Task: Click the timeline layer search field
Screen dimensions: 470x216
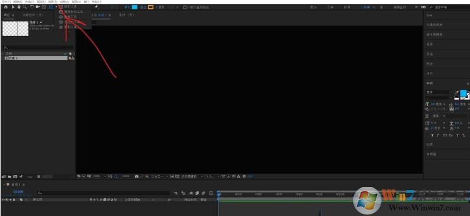Action: pos(104,194)
